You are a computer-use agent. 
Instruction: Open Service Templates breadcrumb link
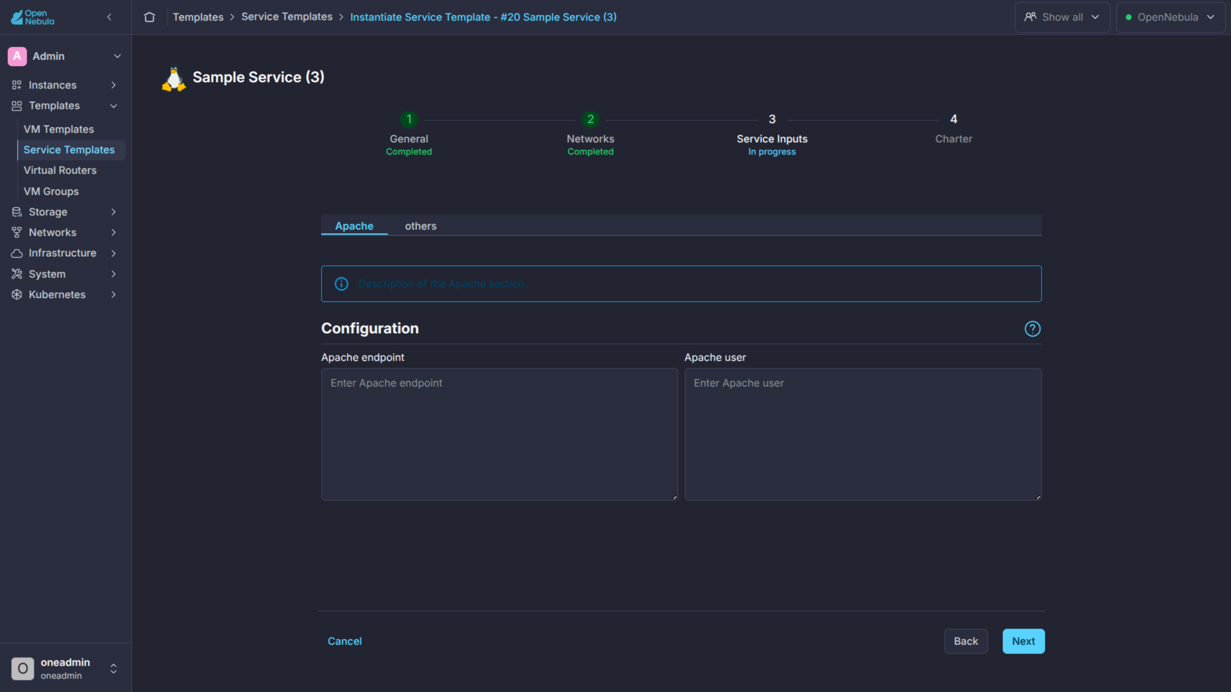pos(287,17)
